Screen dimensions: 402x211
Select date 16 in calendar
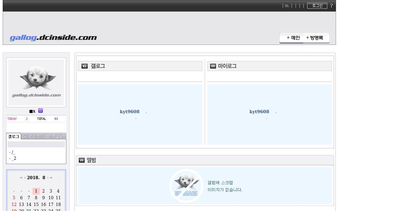[44, 205]
